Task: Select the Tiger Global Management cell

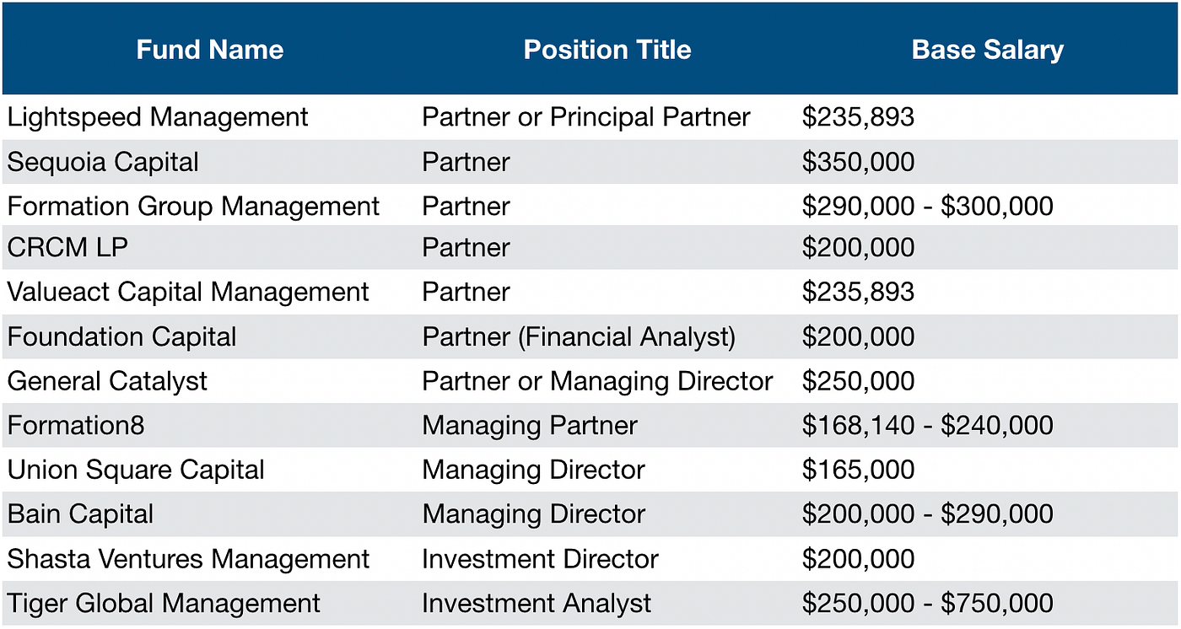Action: 164,604
